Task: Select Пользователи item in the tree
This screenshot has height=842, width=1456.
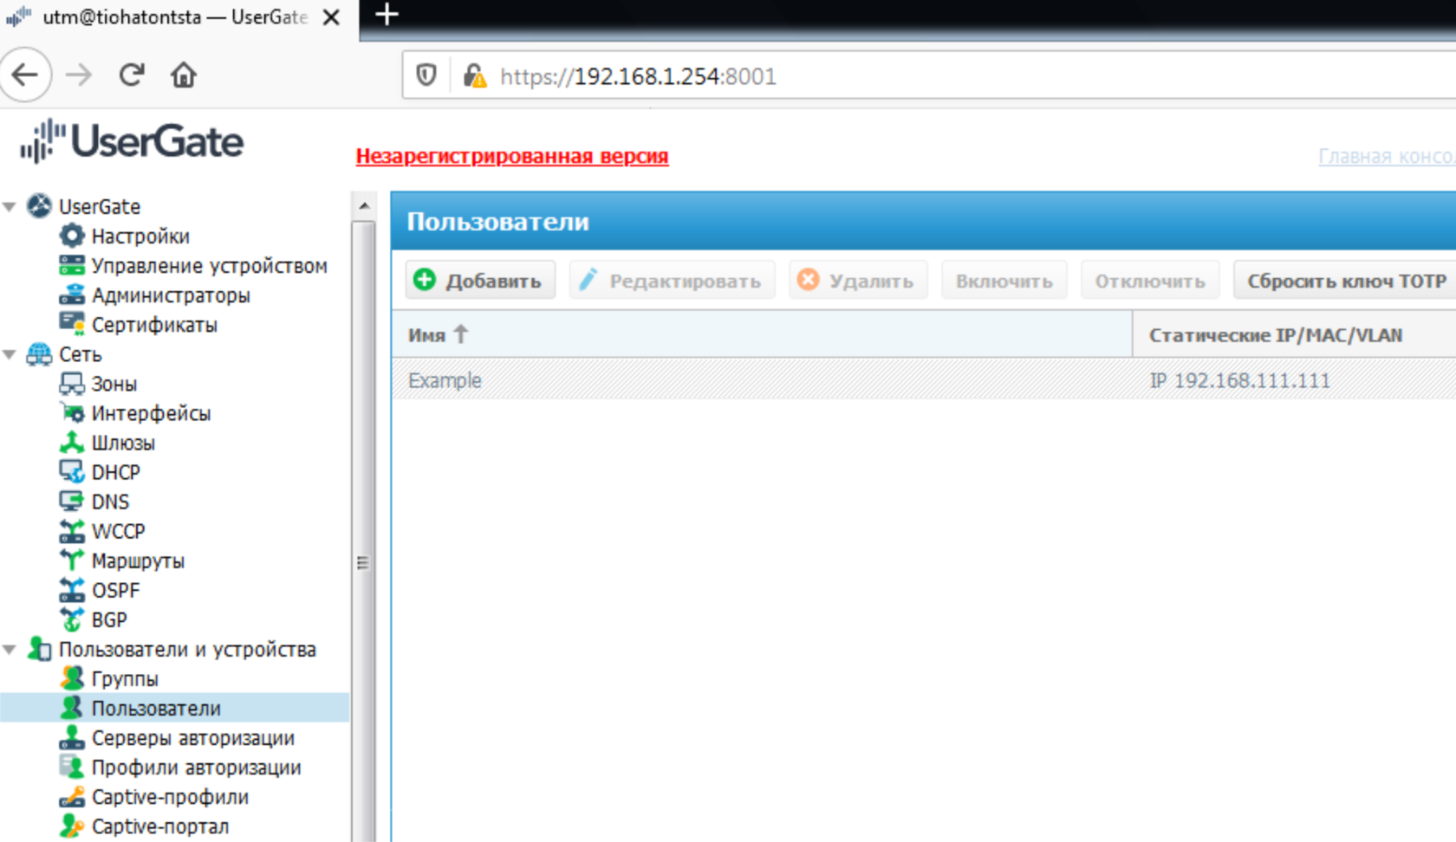Action: click(156, 708)
